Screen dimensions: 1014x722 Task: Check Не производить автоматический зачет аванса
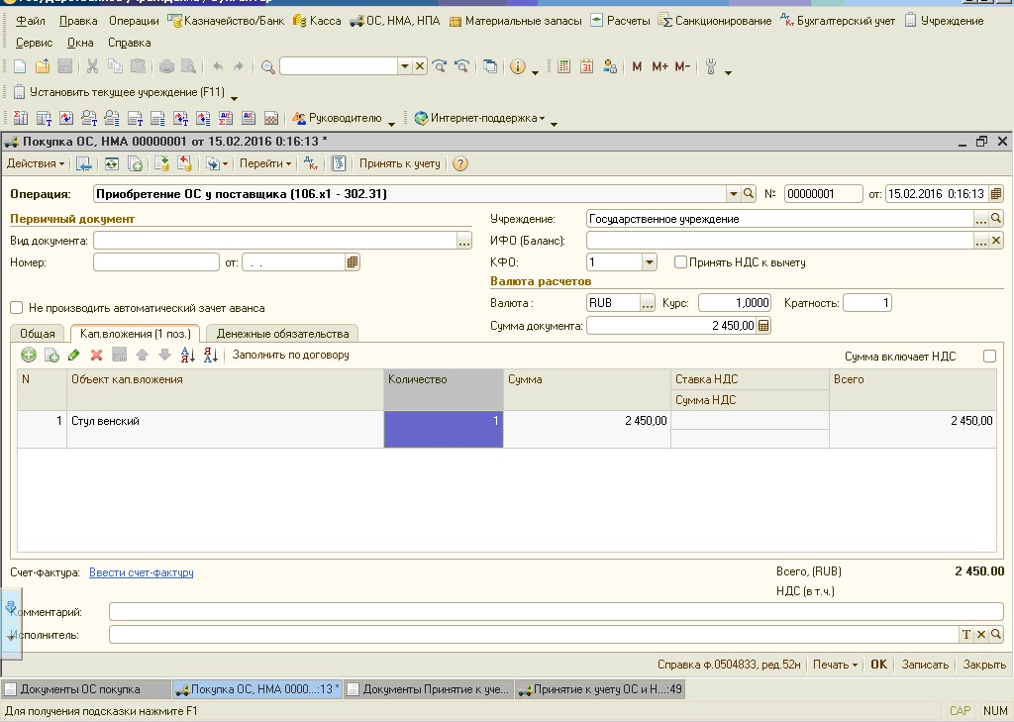tap(17, 308)
